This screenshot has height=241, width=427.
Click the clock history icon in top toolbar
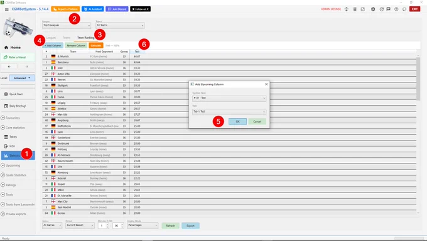tap(382, 9)
